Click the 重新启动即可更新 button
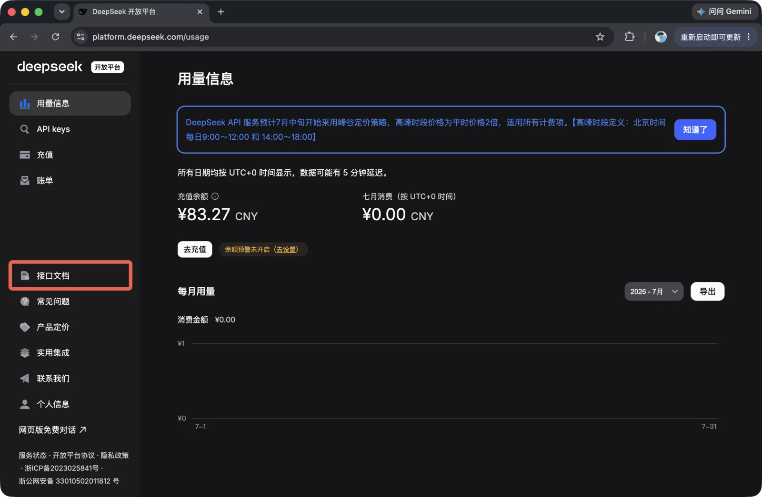 coord(711,37)
